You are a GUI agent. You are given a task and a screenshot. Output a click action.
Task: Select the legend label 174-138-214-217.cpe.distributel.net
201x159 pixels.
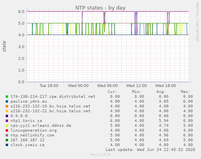53,97
